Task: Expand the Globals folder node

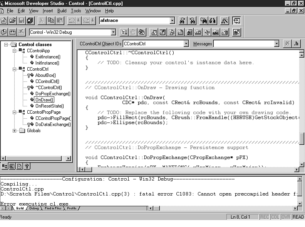Action: point(14,131)
